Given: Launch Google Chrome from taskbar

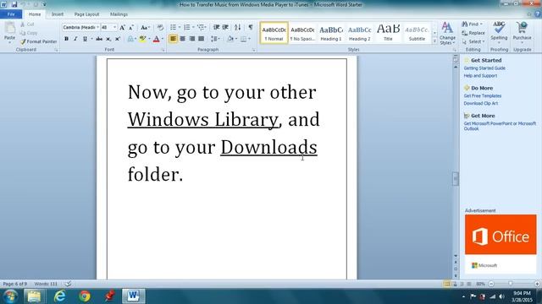Looking at the screenshot, I should (85, 296).
